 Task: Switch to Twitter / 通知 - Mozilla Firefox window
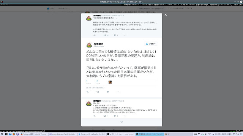pyautogui.click(x=34, y=134)
